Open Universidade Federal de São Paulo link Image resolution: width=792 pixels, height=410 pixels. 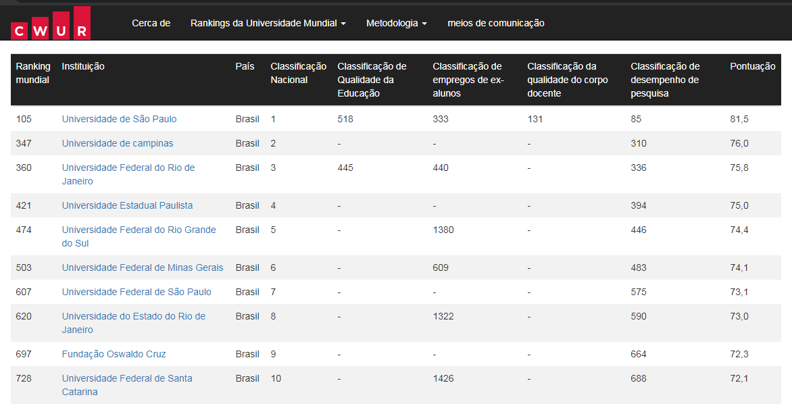click(x=137, y=292)
